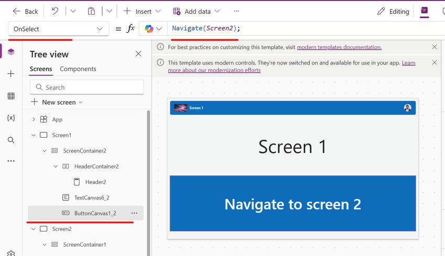
Task: Click the Search magnifier sidebar icon
Action: pyautogui.click(x=11, y=140)
